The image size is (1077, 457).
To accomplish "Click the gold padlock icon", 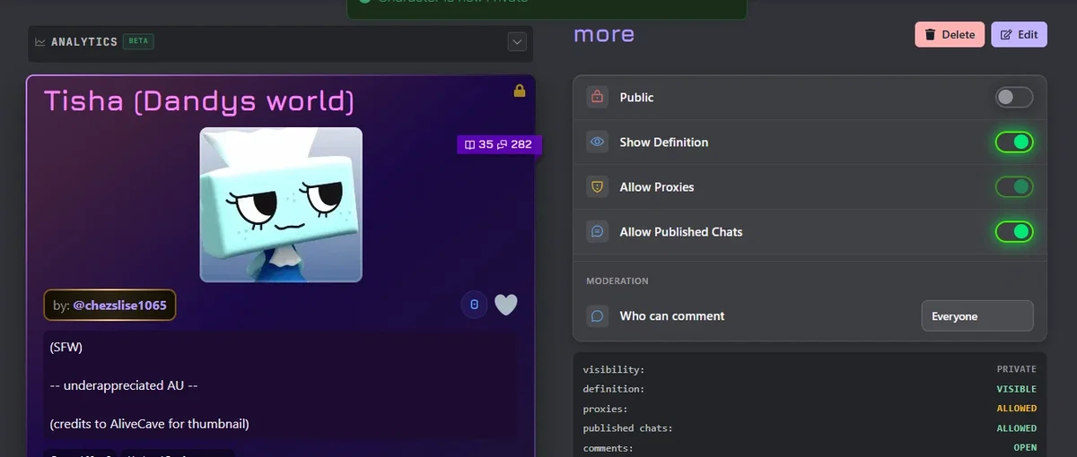I will 519,91.
